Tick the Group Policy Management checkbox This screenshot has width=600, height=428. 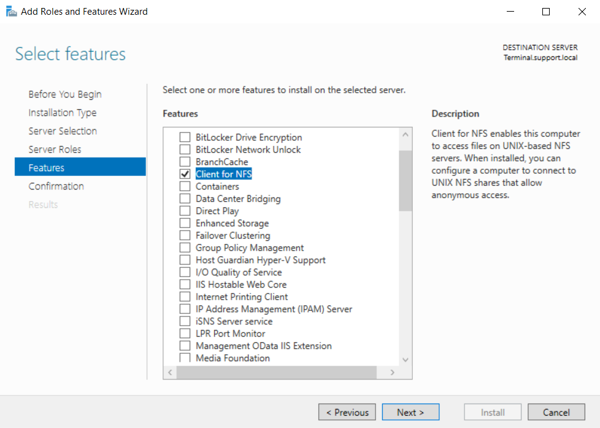pos(185,248)
